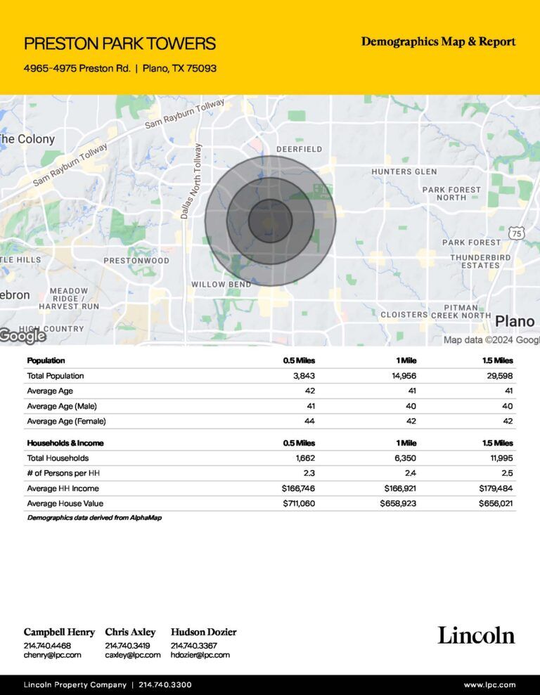Click the Google logo on the map
Screen dimensions: 540x695
tap(23, 337)
